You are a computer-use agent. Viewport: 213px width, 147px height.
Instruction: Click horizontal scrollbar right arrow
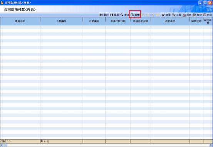(x=211, y=145)
